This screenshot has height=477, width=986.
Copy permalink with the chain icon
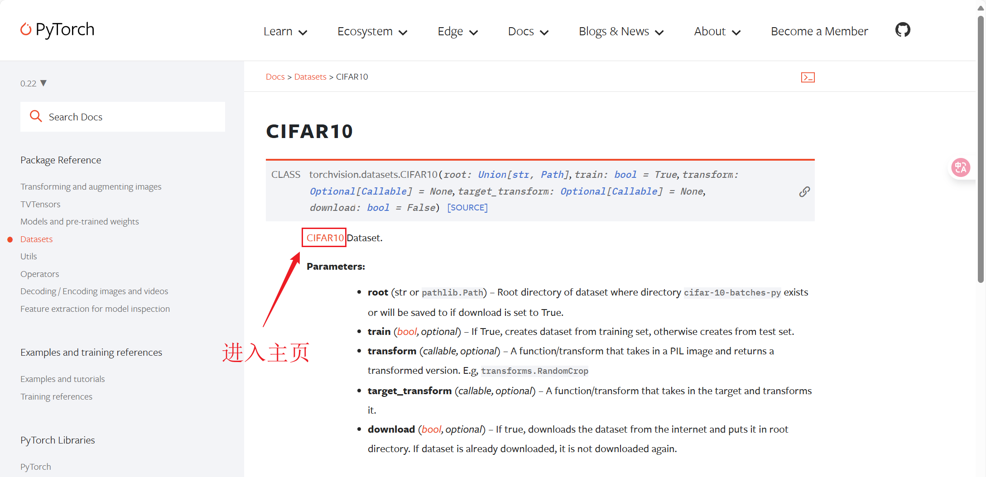click(x=804, y=192)
